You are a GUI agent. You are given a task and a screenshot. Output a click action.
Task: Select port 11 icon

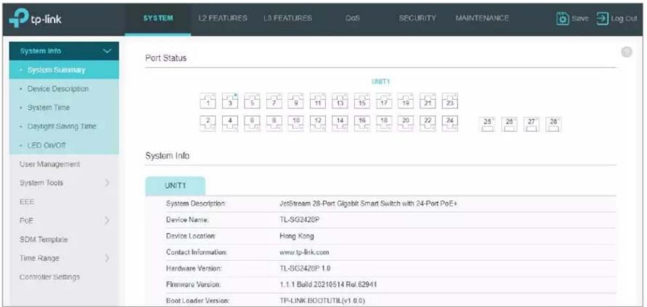point(319,101)
